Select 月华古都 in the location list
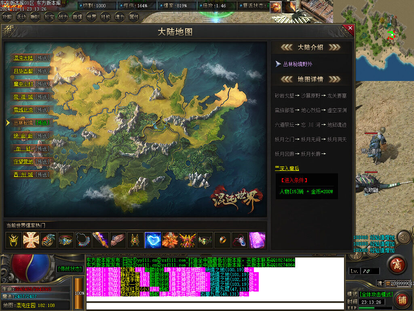This screenshot has height=311, width=414. click(x=23, y=71)
